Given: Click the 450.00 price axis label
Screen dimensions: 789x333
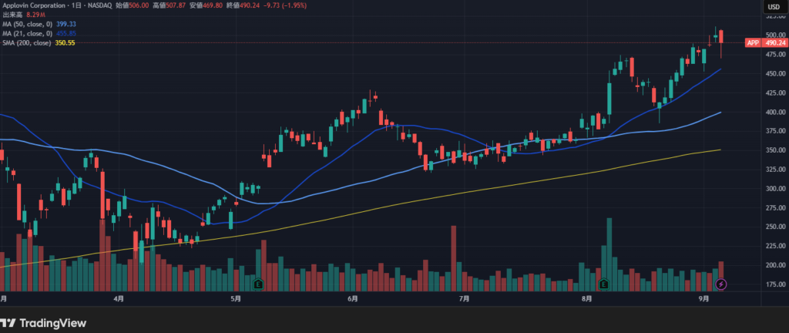Looking at the screenshot, I should 775,73.
